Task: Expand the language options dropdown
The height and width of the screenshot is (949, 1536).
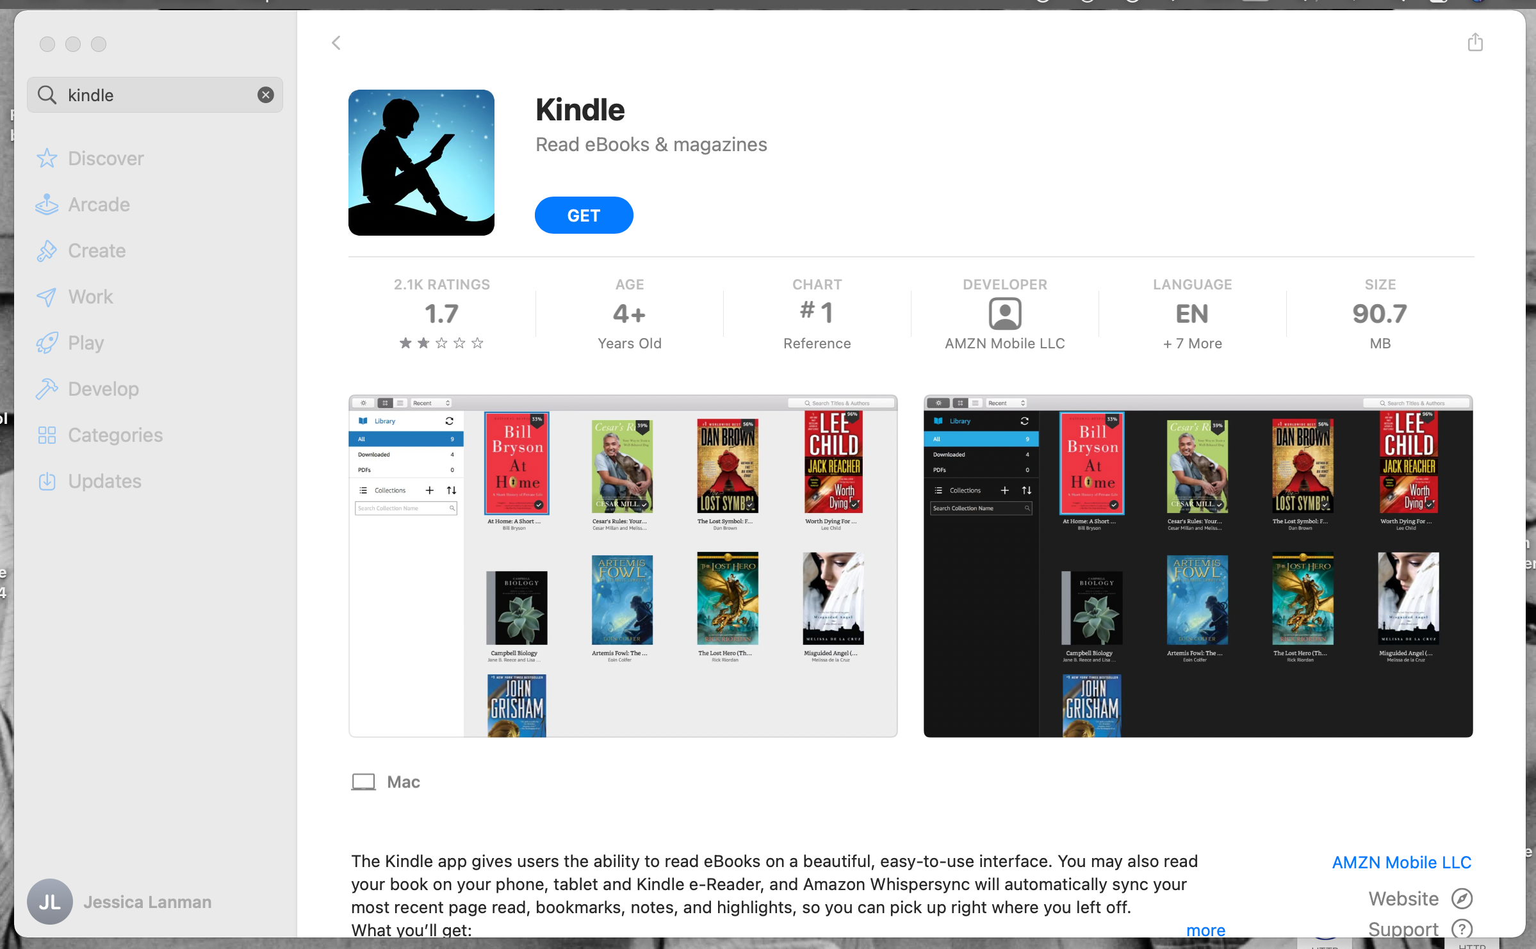Action: click(x=1193, y=343)
